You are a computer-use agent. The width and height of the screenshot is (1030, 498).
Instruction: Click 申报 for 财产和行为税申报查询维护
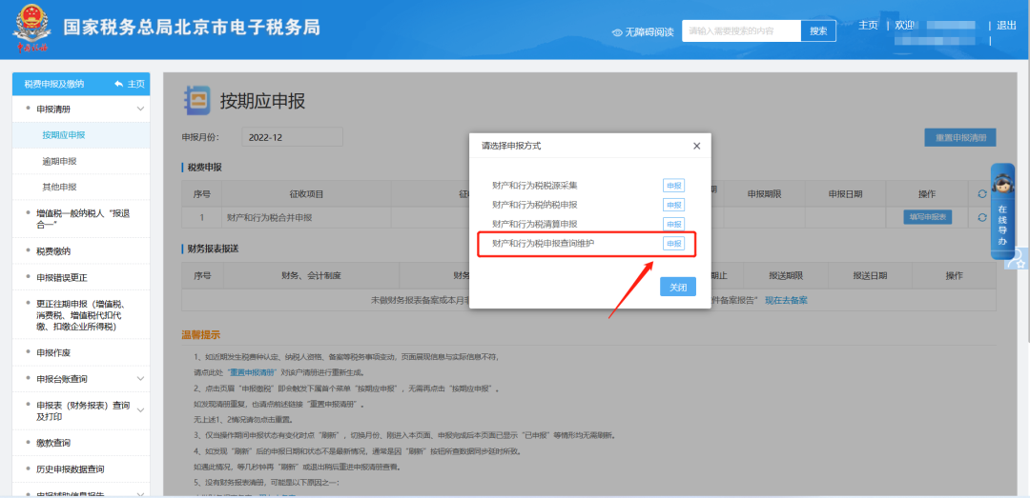(673, 244)
